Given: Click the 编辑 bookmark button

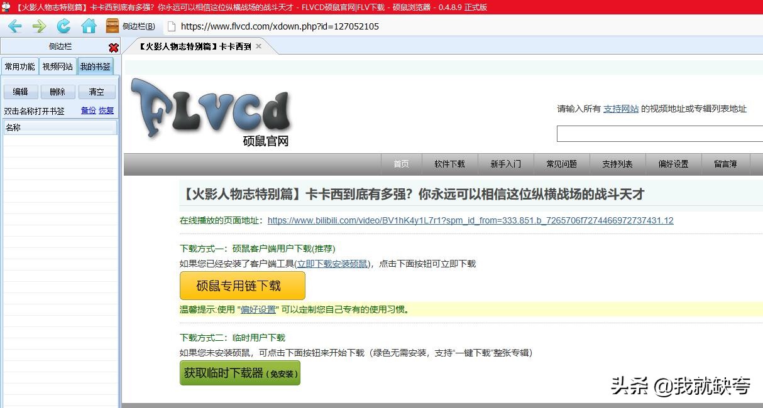Looking at the screenshot, I should coord(21,92).
